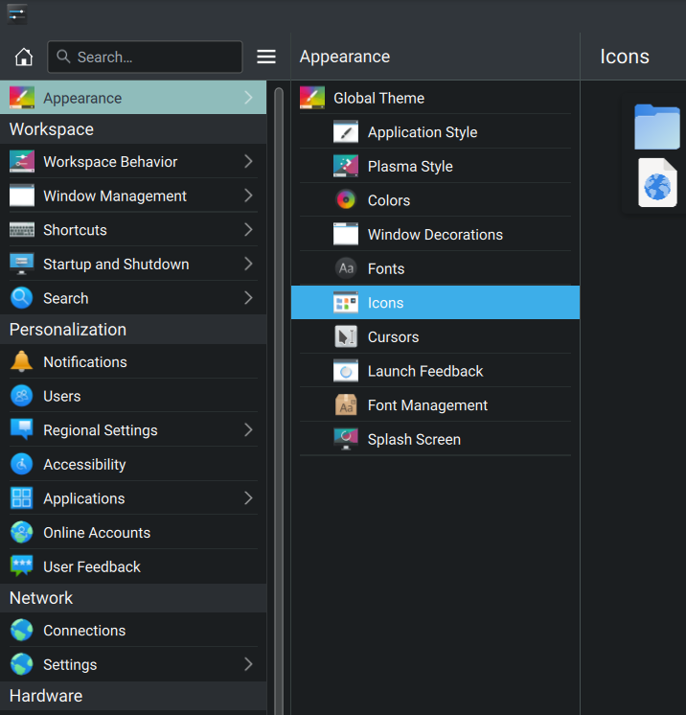Click the Fonts Aa icon

346,268
